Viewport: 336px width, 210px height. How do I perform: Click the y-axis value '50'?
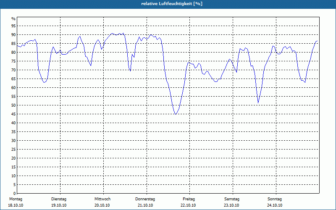(x=13, y=105)
